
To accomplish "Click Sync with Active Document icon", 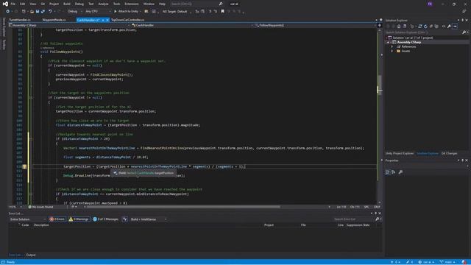I will coord(420,26).
